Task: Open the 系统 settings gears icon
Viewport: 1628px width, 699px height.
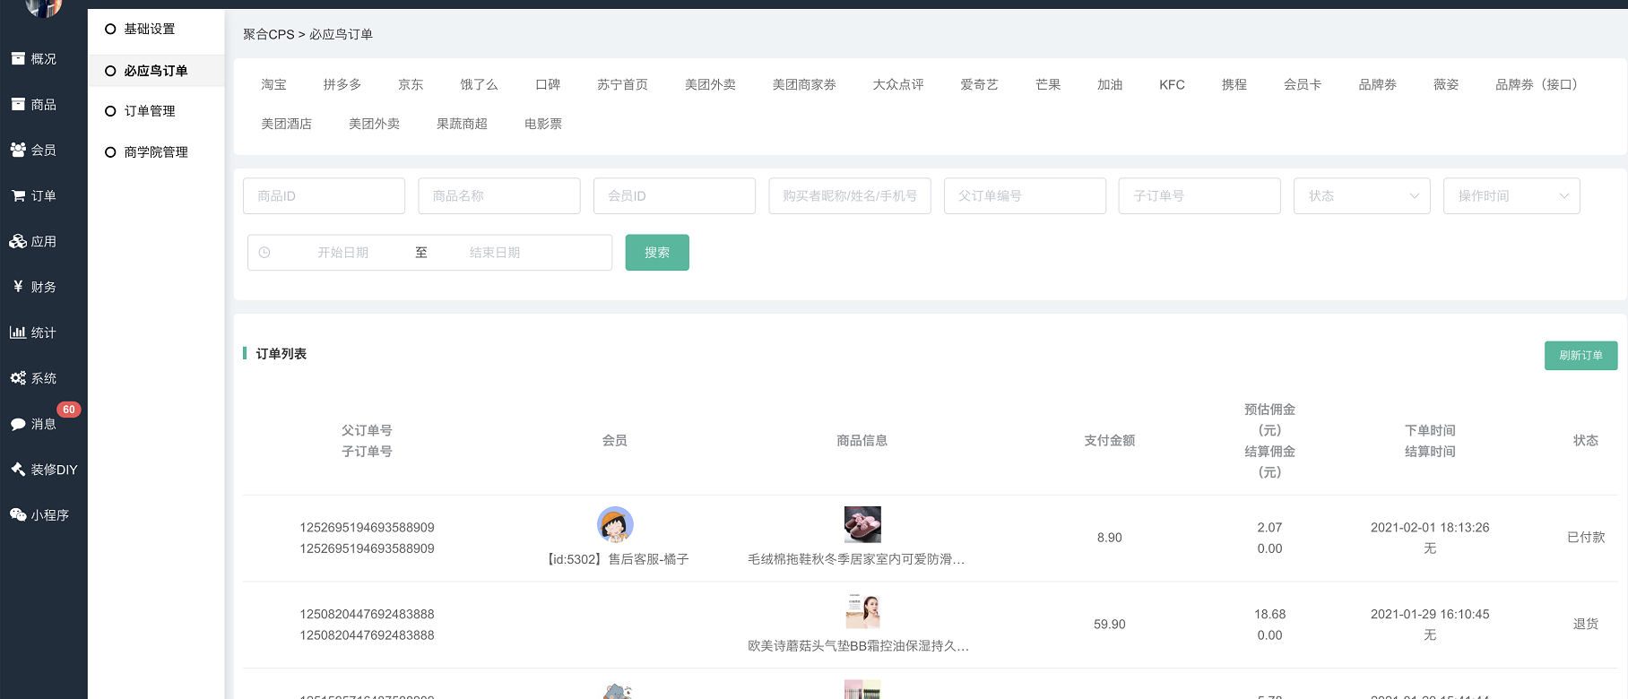Action: tap(18, 378)
